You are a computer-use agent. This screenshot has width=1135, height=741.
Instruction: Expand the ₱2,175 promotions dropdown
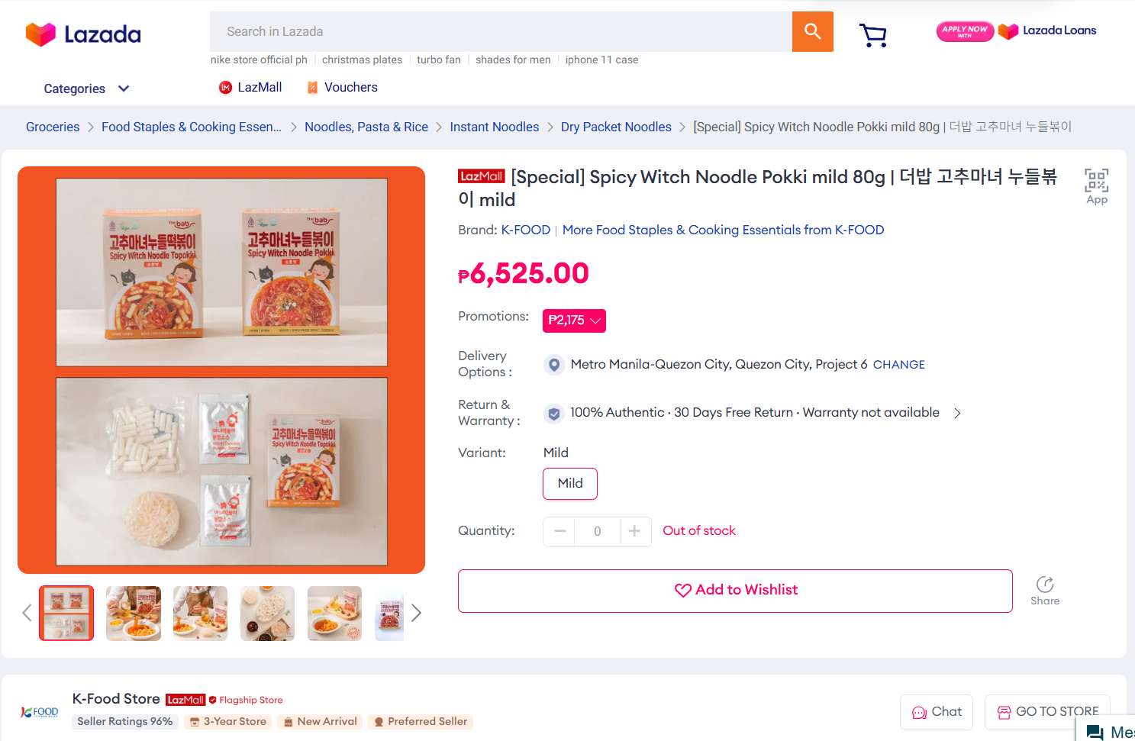coord(574,321)
